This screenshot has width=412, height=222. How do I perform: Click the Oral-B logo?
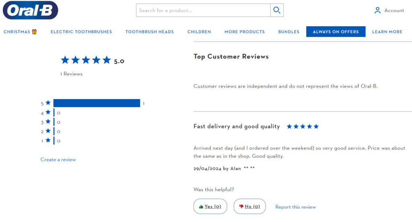point(31,10)
